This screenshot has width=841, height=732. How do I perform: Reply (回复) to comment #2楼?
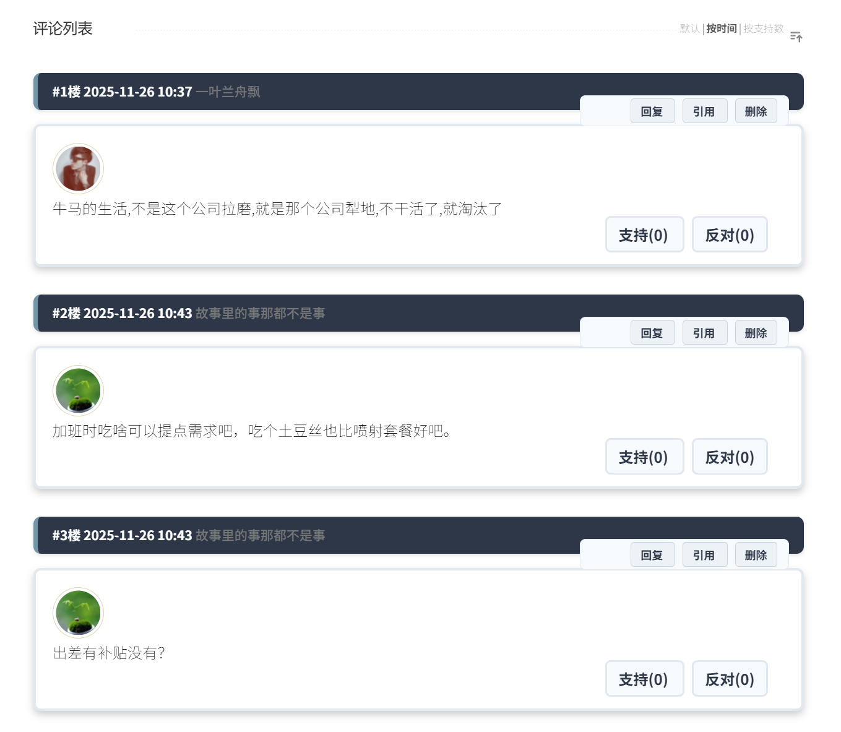tap(652, 333)
